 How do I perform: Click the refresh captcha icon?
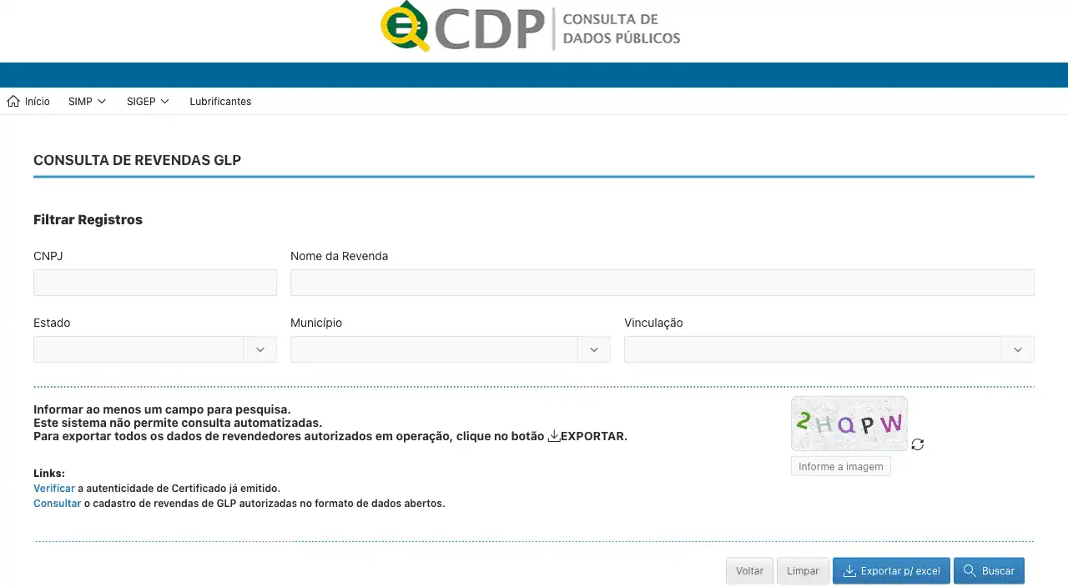tap(918, 444)
